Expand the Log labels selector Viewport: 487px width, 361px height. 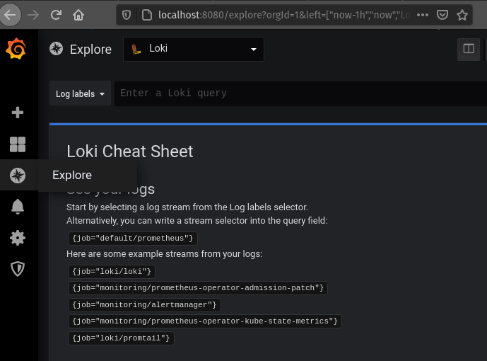click(x=80, y=93)
